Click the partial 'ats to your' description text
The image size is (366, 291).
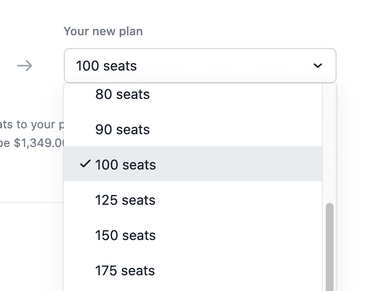point(29,124)
